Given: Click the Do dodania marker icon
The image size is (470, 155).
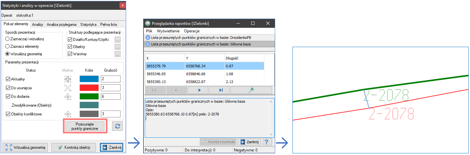Looking at the screenshot, I should click(67, 96).
